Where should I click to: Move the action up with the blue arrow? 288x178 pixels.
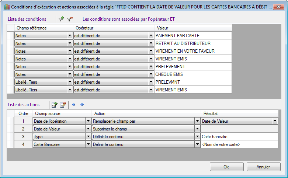point(74,105)
